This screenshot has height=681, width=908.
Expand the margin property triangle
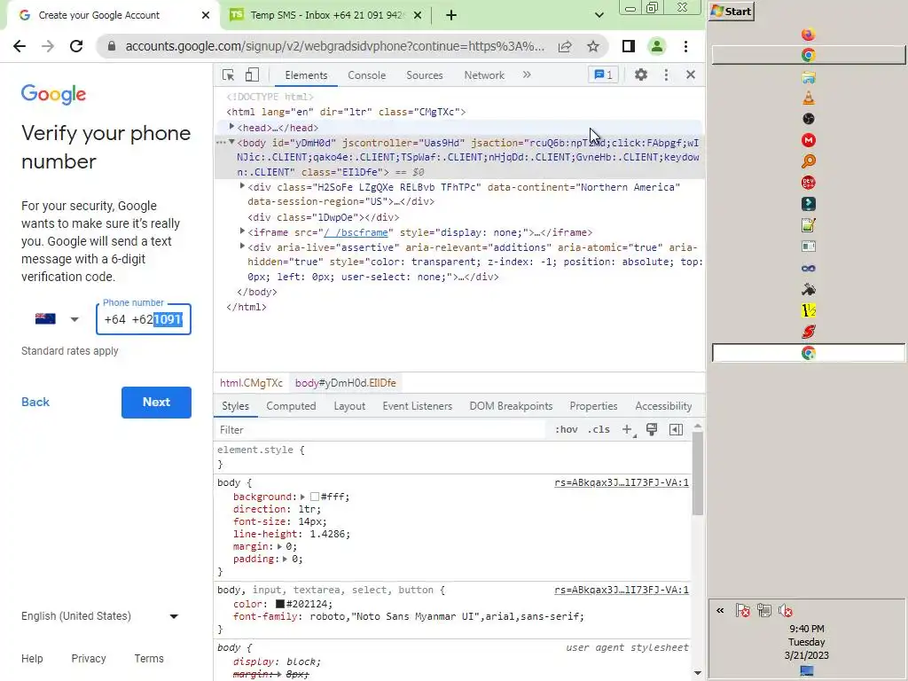(279, 546)
